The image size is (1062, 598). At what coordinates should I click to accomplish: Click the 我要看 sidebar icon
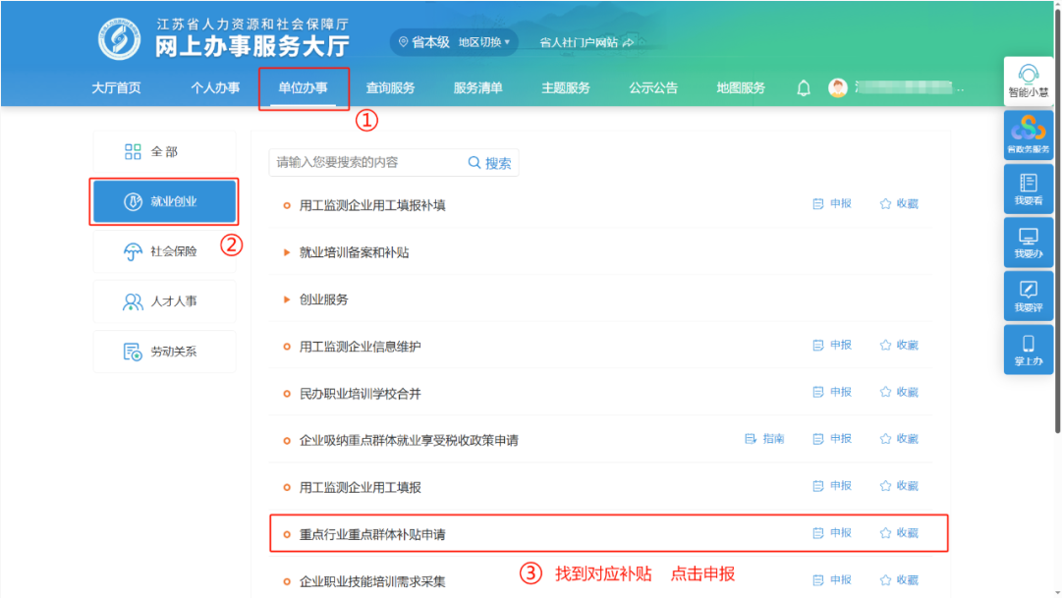click(x=1029, y=189)
